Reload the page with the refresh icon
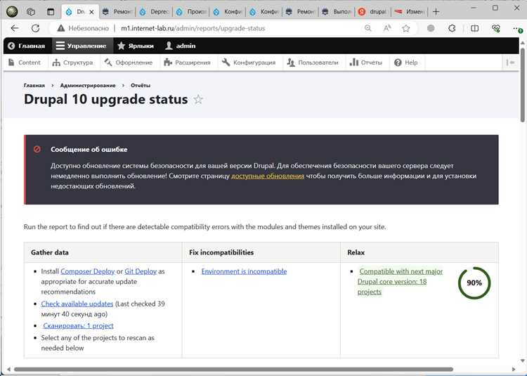Viewport: 527px width, 376px height. click(x=36, y=28)
